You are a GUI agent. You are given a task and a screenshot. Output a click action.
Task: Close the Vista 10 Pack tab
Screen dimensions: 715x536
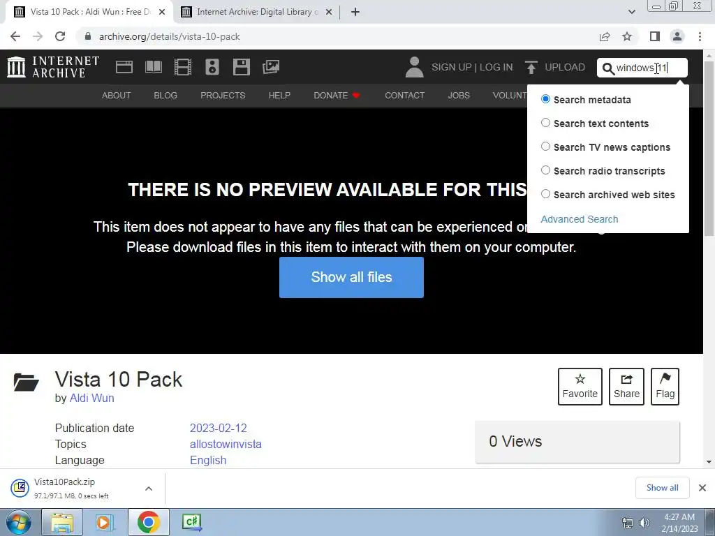(x=162, y=13)
